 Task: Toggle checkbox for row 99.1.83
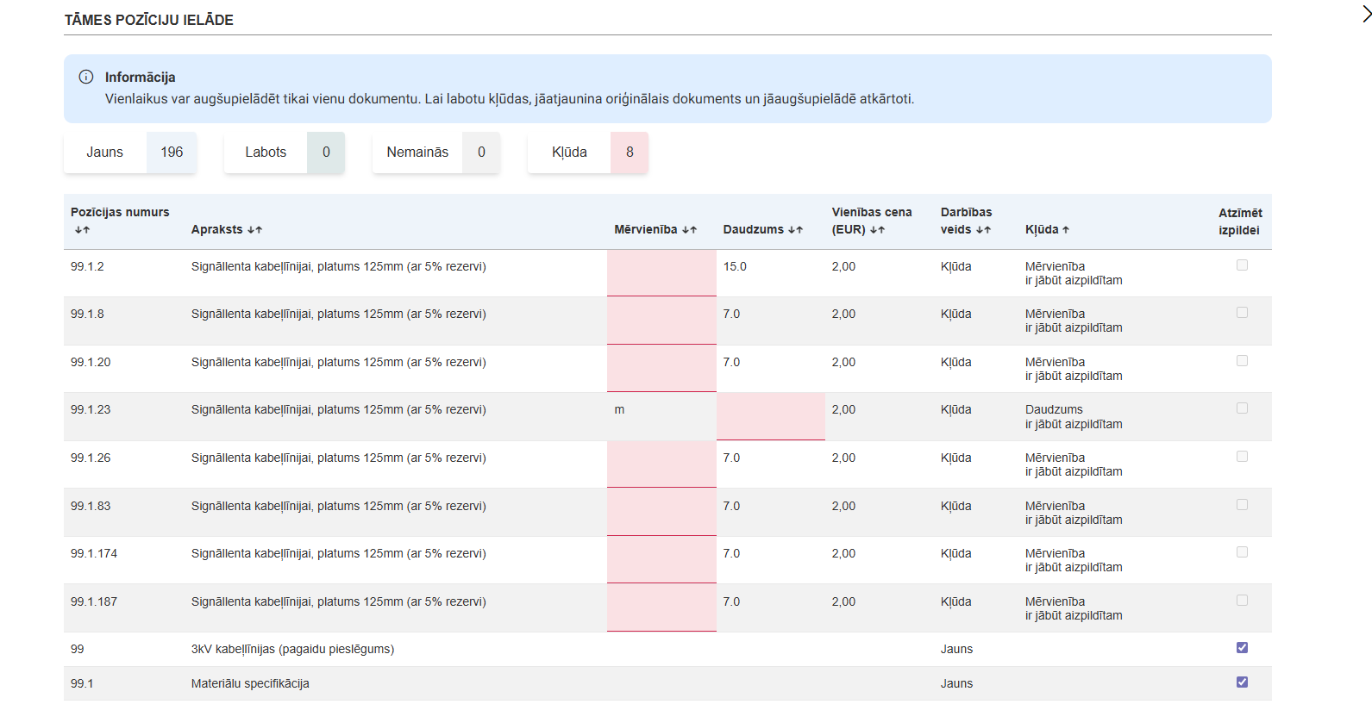click(1242, 505)
